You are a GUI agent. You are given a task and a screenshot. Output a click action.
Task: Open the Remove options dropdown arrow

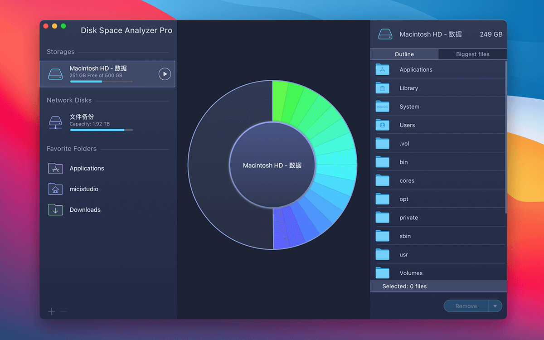coord(495,306)
